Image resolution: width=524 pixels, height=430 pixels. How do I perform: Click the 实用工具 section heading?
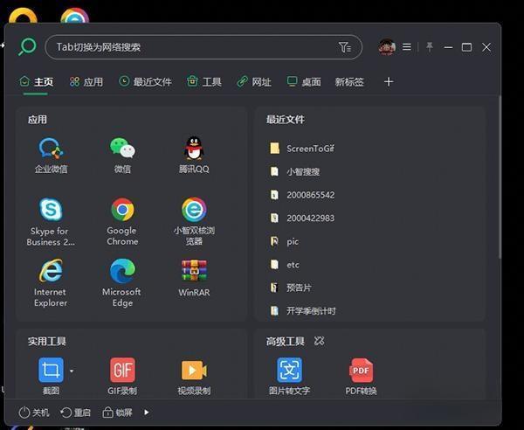point(47,341)
